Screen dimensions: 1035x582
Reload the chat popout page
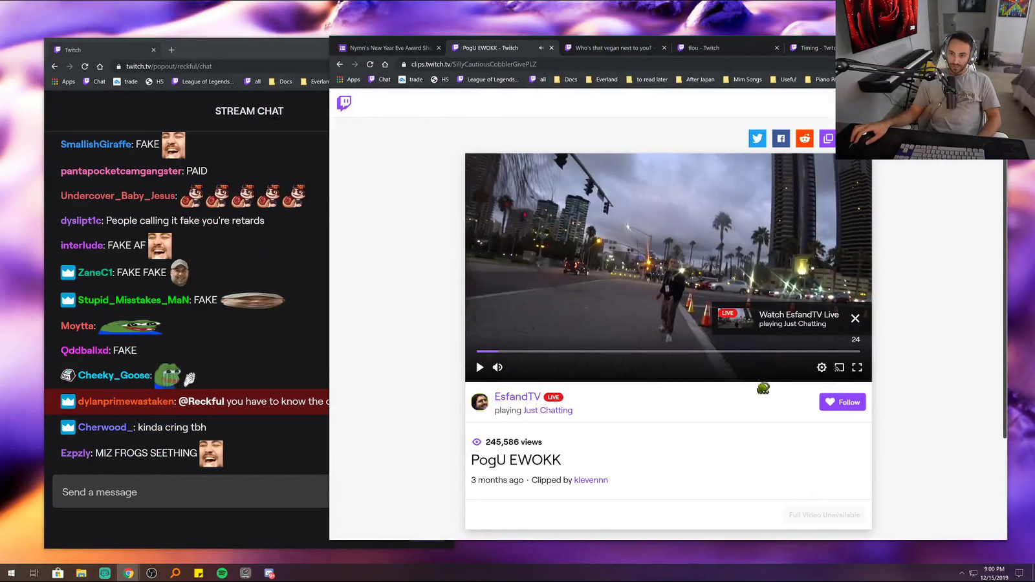tap(85, 66)
